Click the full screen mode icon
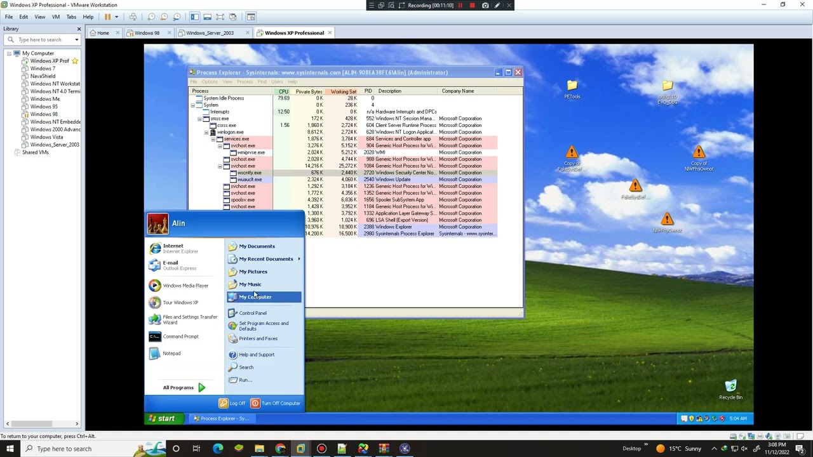 click(x=220, y=17)
